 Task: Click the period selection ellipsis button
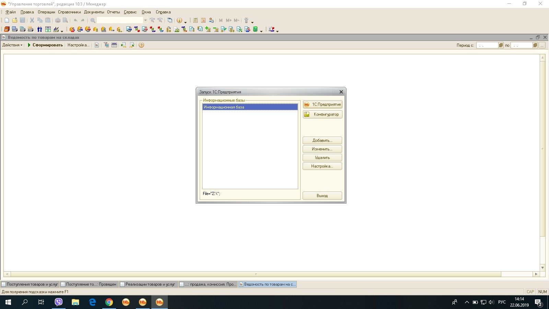[542, 45]
